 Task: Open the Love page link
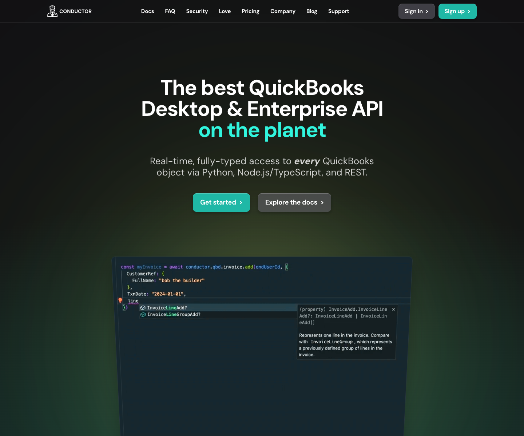pos(225,11)
